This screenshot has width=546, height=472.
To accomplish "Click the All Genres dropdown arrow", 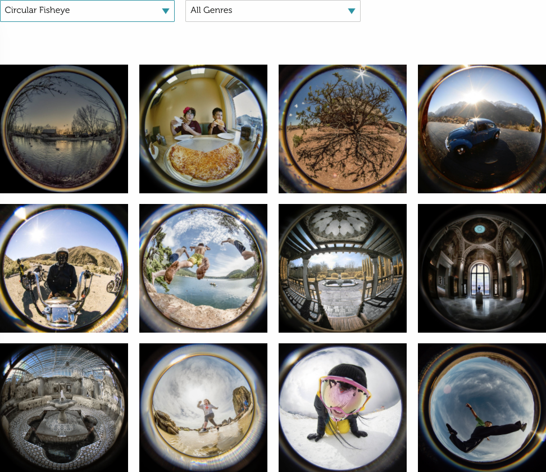I will click(352, 11).
